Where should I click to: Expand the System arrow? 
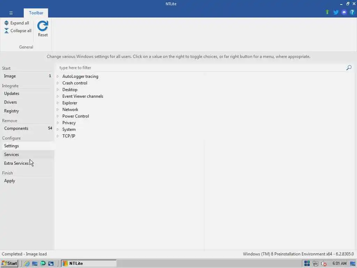tap(58, 129)
